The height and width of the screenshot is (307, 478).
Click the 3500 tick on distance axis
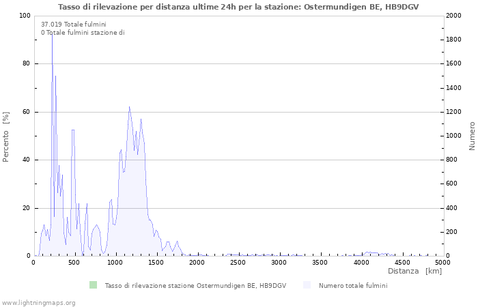tap(320, 263)
